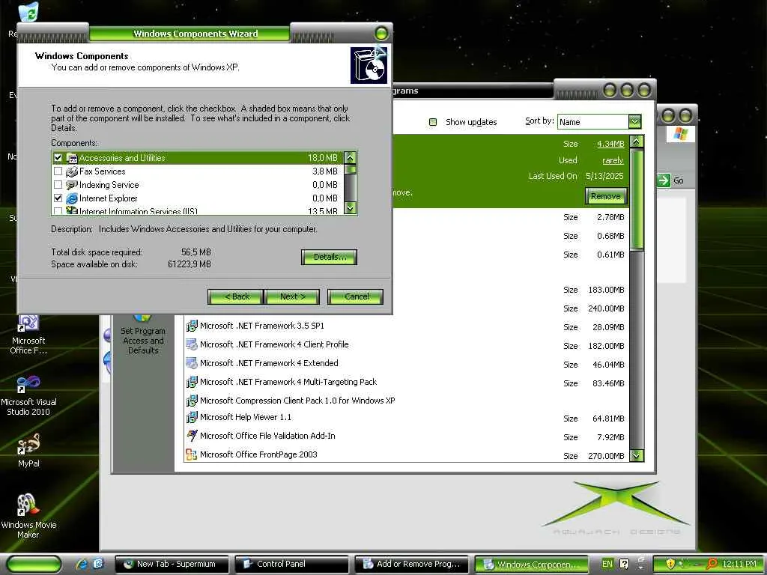Screen dimensions: 767x575
Task: Check the Accessories and Utilities checkbox
Action: (58, 158)
